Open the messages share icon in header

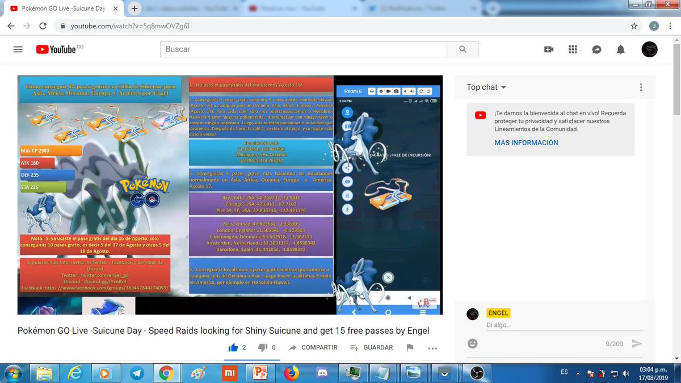click(596, 49)
